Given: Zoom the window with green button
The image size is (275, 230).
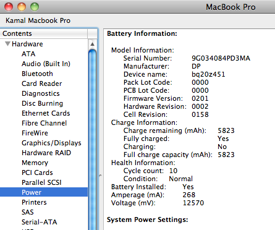Looking at the screenshot, I should click(x=35, y=7).
